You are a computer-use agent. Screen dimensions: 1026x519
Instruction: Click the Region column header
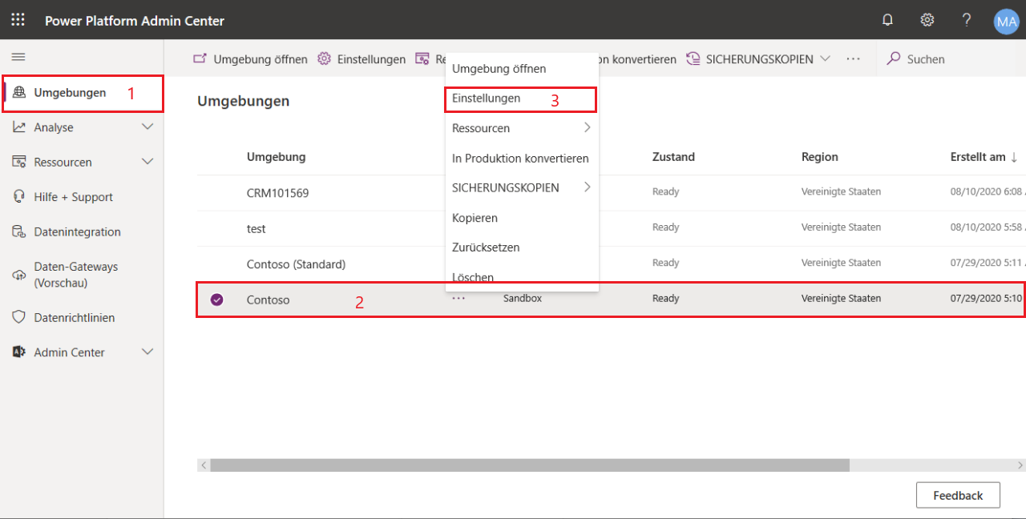(x=820, y=157)
